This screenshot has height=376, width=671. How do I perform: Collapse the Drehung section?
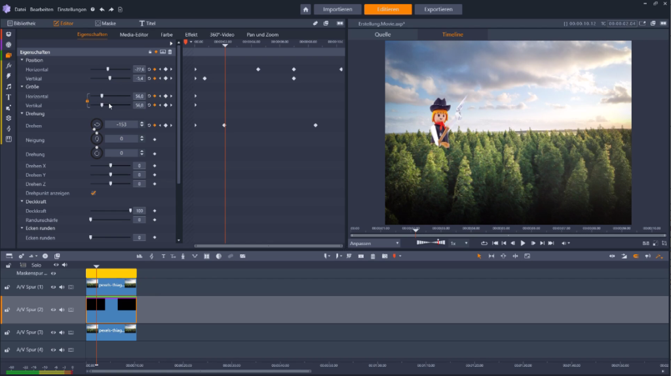tap(22, 114)
